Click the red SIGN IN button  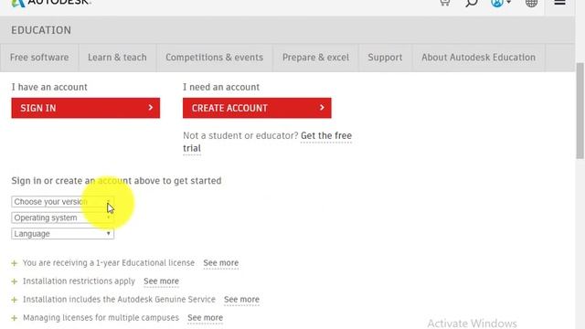pos(85,108)
